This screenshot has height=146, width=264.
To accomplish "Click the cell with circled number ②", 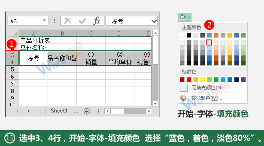I will point(120,55).
